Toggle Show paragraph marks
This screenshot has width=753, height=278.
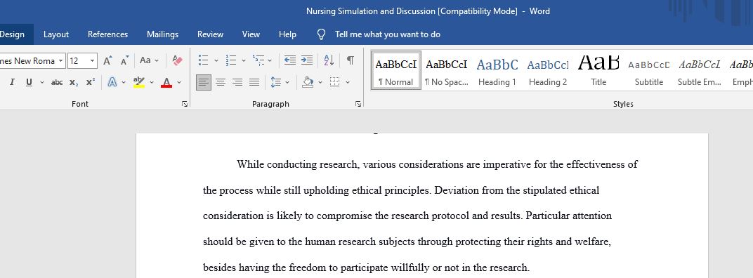coord(351,60)
